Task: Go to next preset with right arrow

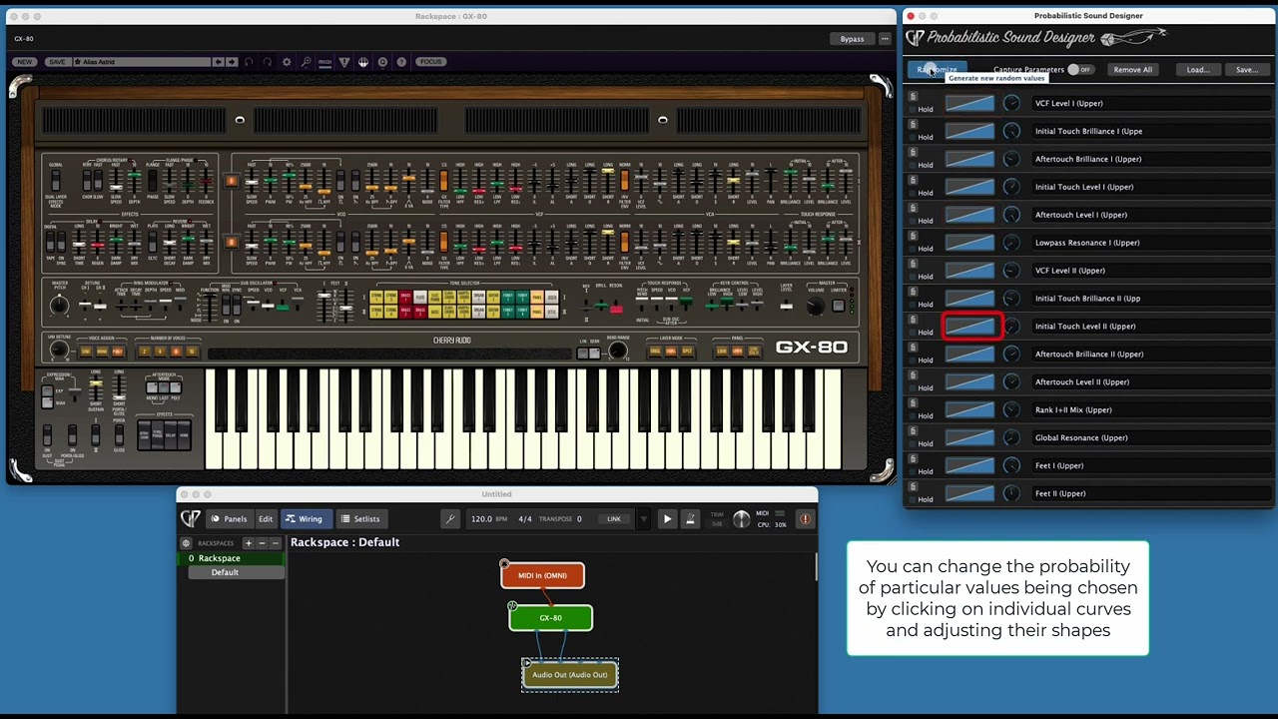Action: coord(232,62)
